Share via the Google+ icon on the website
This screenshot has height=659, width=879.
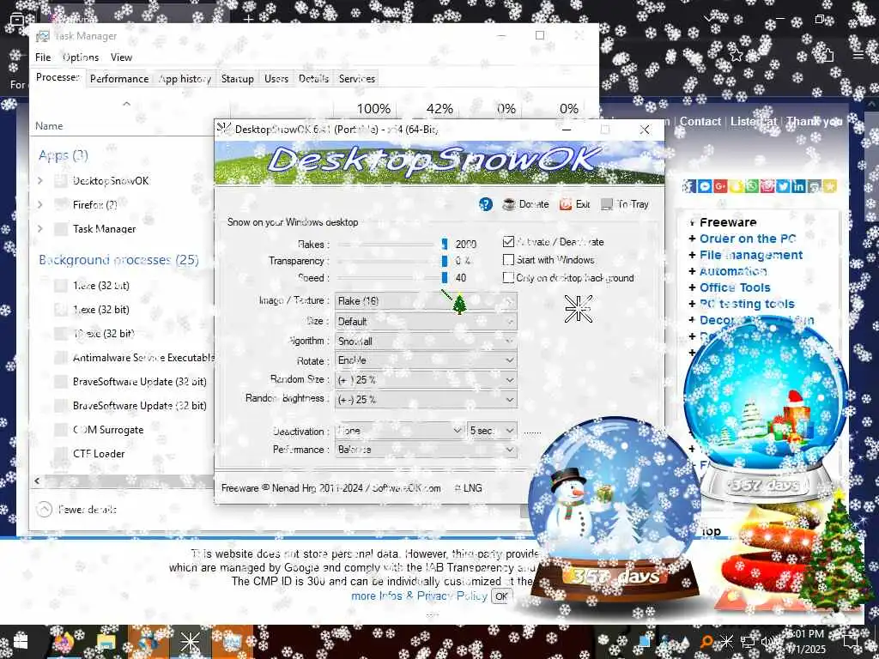coord(720,186)
